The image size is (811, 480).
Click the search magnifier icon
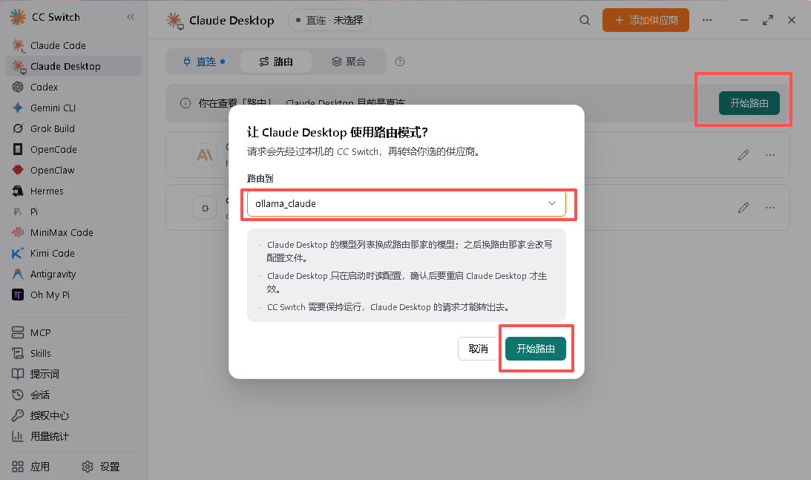[585, 20]
